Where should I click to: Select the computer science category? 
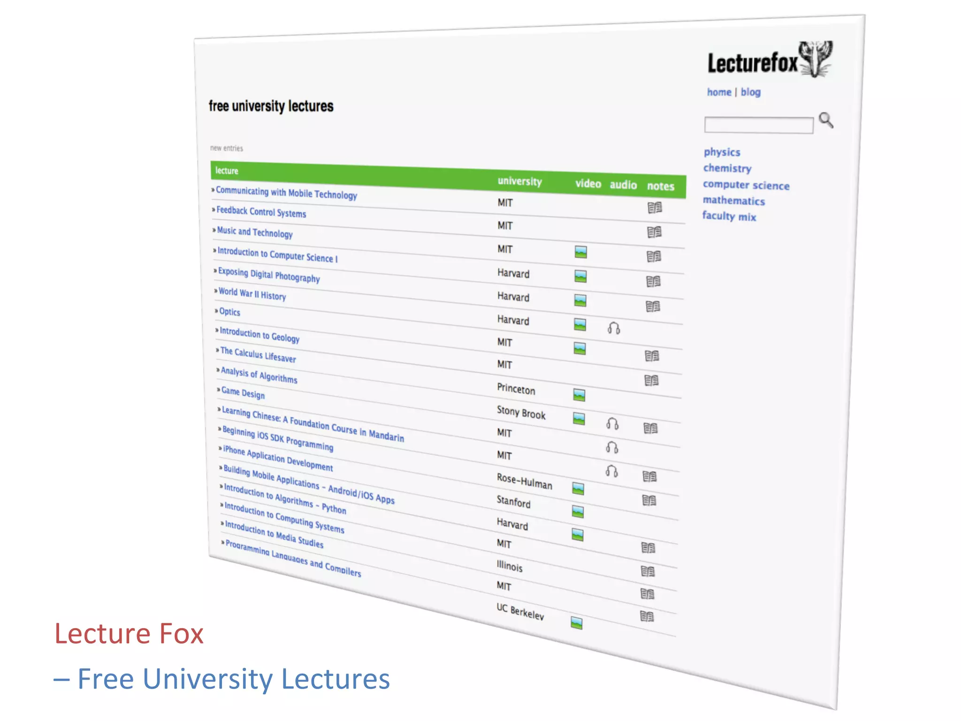[746, 185]
